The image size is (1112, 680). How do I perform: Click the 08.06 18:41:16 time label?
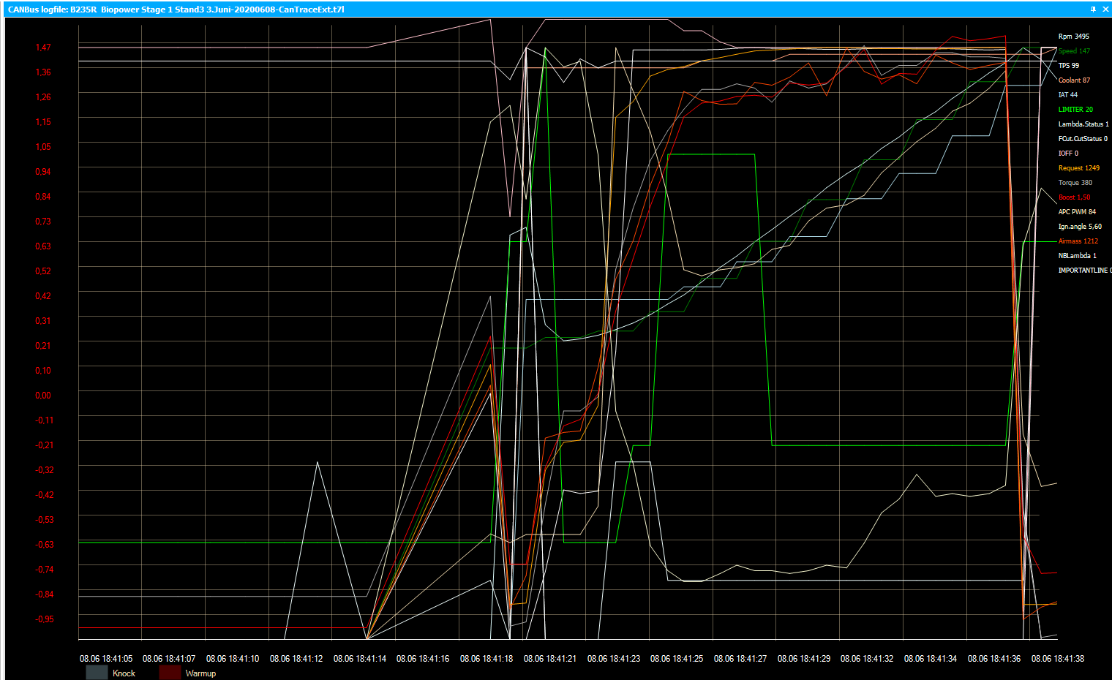(x=423, y=659)
